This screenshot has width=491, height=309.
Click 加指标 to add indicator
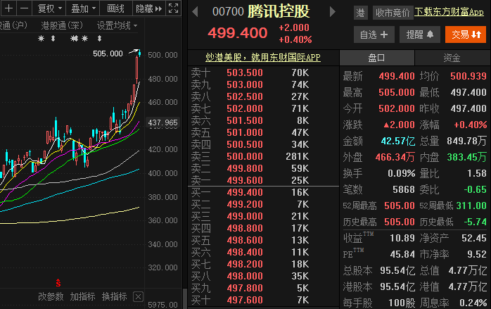(x=83, y=296)
